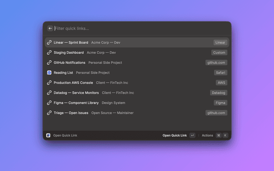Select Staging Dashboard quick link
Viewport: 274px width, 171px height.
tap(137, 53)
